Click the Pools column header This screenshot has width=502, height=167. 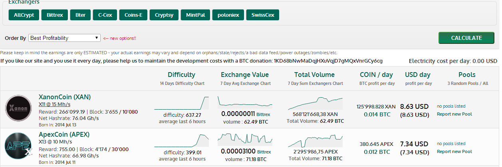coord(467,75)
